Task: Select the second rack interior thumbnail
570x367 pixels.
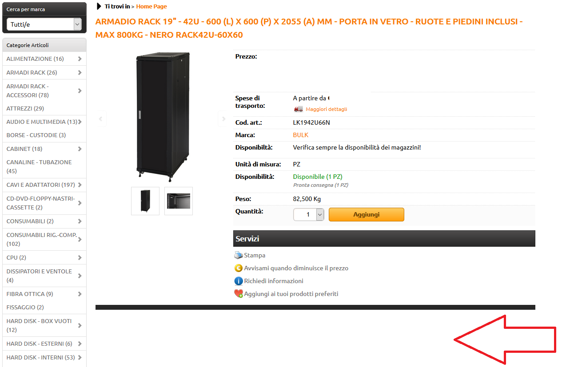Action: [179, 201]
